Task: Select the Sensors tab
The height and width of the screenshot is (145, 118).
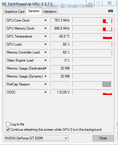Action: [34, 11]
